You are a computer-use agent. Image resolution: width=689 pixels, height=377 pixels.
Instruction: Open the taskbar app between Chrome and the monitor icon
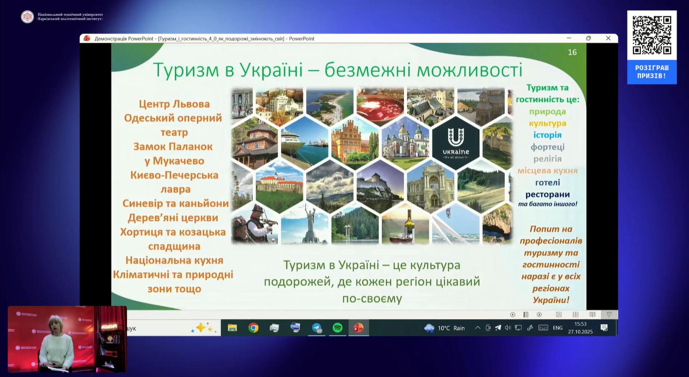[x=274, y=328]
